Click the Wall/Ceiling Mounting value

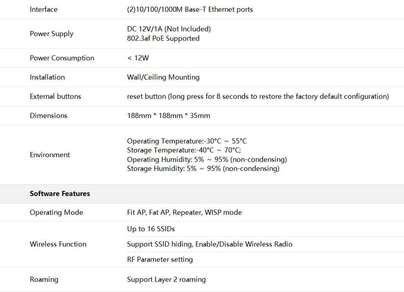click(x=163, y=77)
